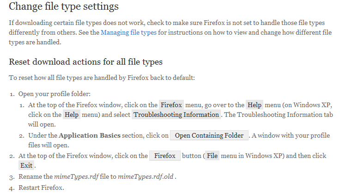Click the Change file type settings heading

click(x=64, y=6)
